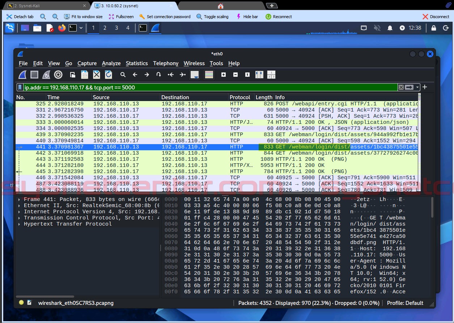This screenshot has height=323, width=454.
Task: Open the Tools menu
Action: [216, 63]
